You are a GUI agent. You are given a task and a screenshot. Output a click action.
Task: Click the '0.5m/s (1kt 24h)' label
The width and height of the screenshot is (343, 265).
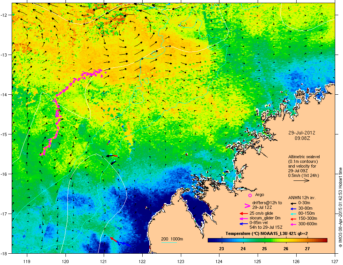coord(303,175)
